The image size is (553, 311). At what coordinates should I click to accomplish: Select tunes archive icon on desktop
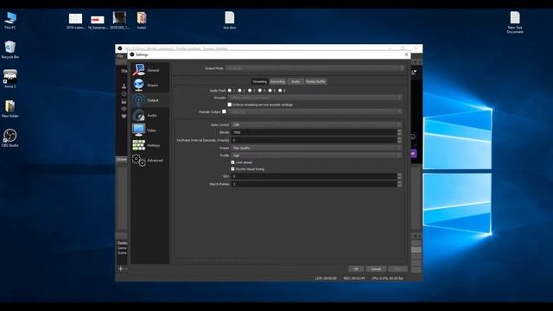[x=142, y=21]
